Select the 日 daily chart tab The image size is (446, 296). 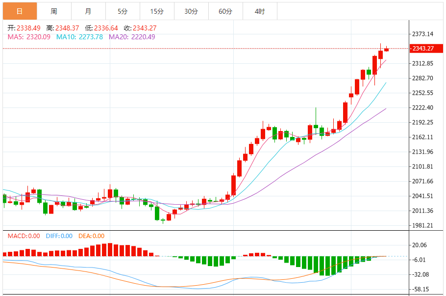(x=20, y=11)
